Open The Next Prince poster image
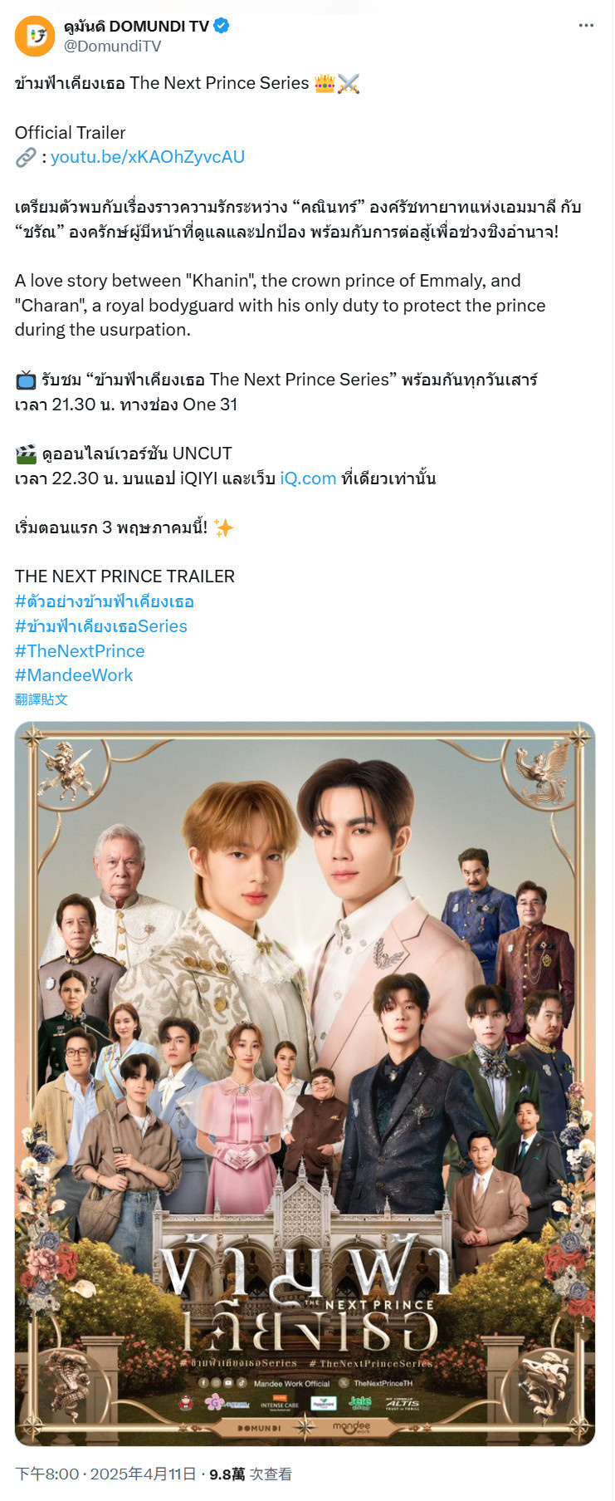 [305, 1083]
